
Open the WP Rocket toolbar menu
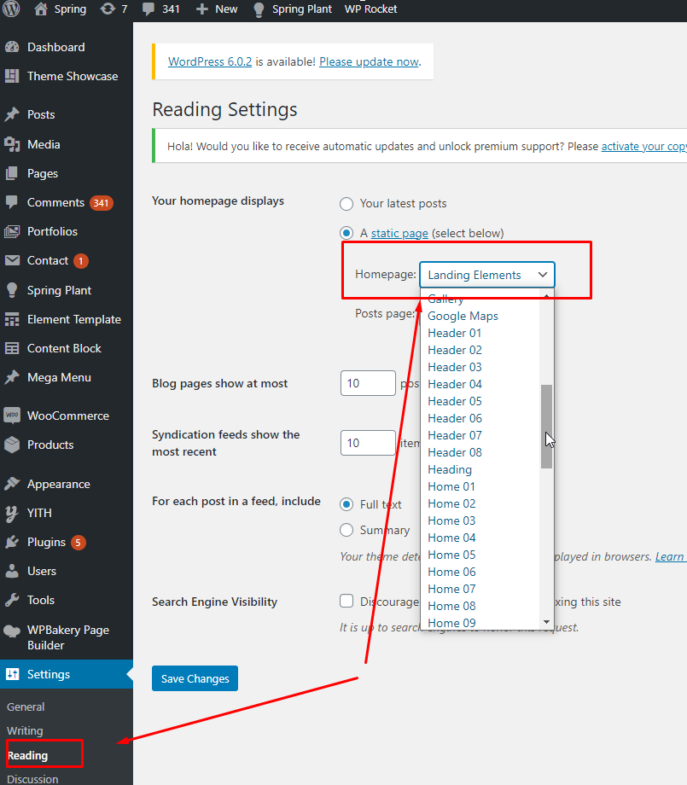click(370, 9)
